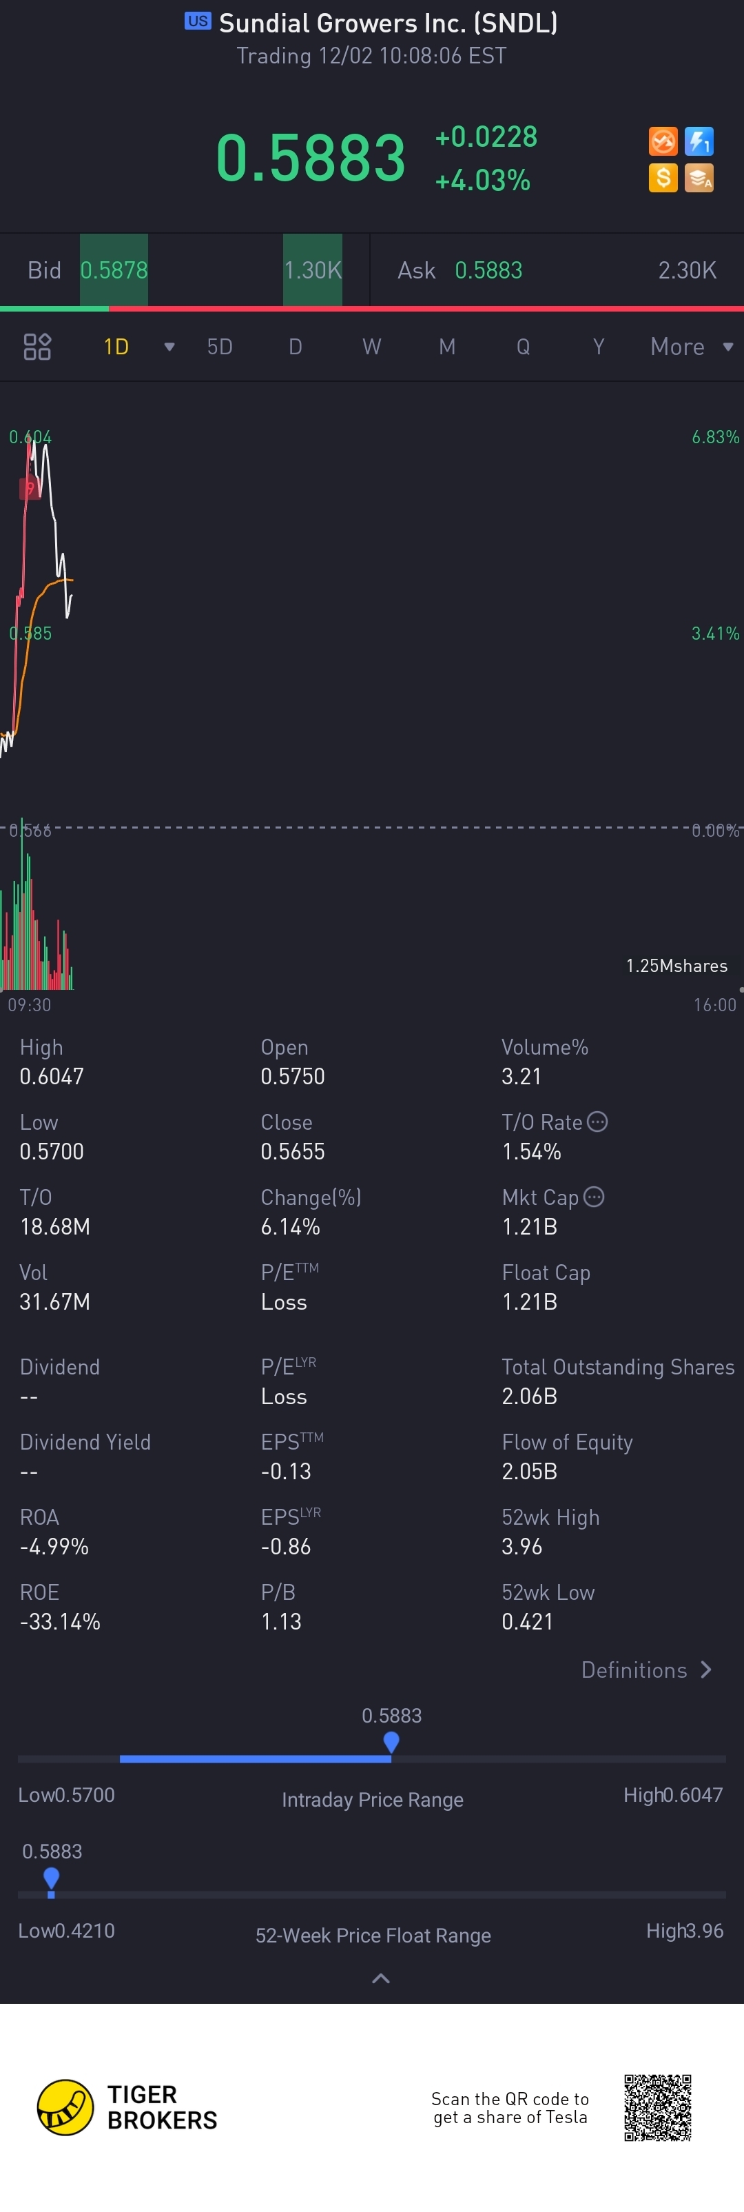Tap the ask size 2.30K
744x2212 pixels.
(x=687, y=270)
